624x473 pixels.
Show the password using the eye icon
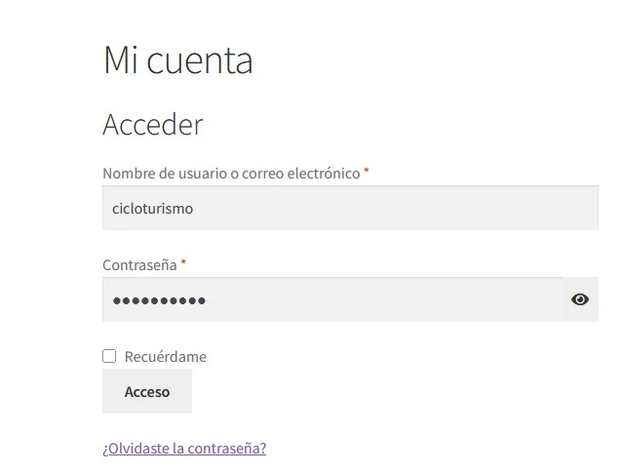pyautogui.click(x=580, y=299)
